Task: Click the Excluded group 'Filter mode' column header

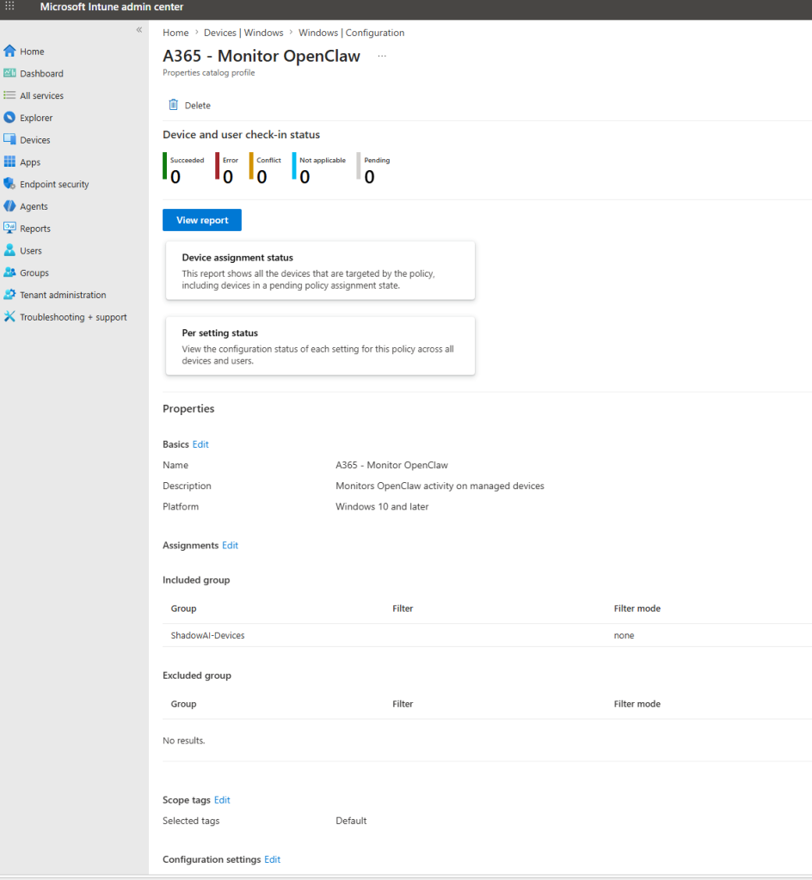Action: click(x=637, y=704)
